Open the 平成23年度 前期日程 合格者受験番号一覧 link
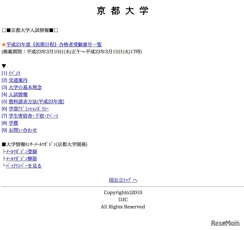The width and height of the screenshot is (244, 230). click(x=54, y=44)
